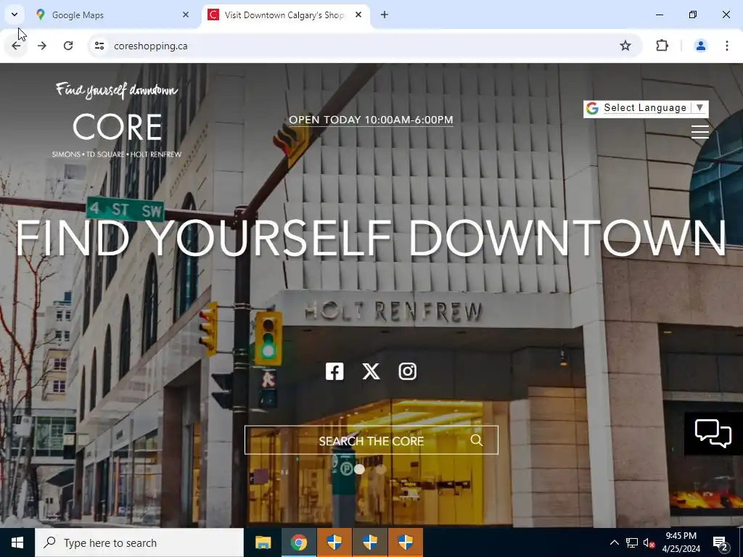Open the second shield app on taskbar
The width and height of the screenshot is (743, 557).
click(369, 542)
